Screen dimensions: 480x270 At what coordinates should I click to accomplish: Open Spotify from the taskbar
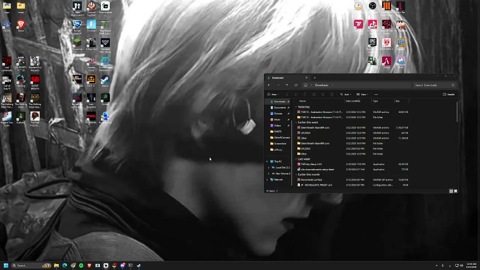(81, 265)
